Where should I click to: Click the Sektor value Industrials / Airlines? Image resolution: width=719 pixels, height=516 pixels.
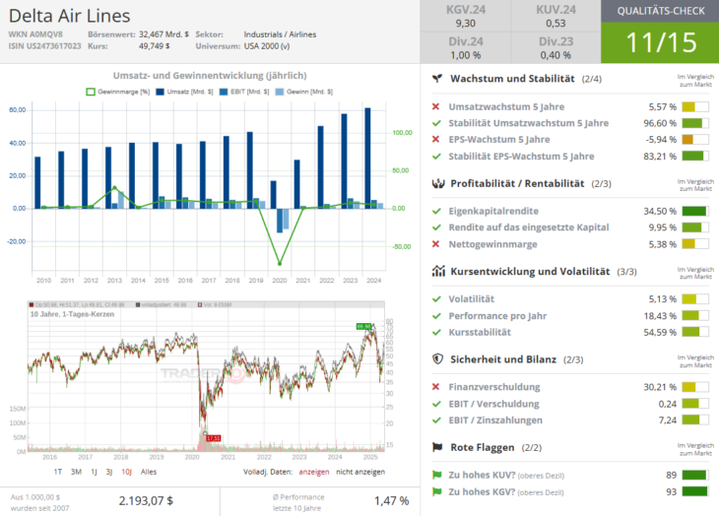(280, 34)
